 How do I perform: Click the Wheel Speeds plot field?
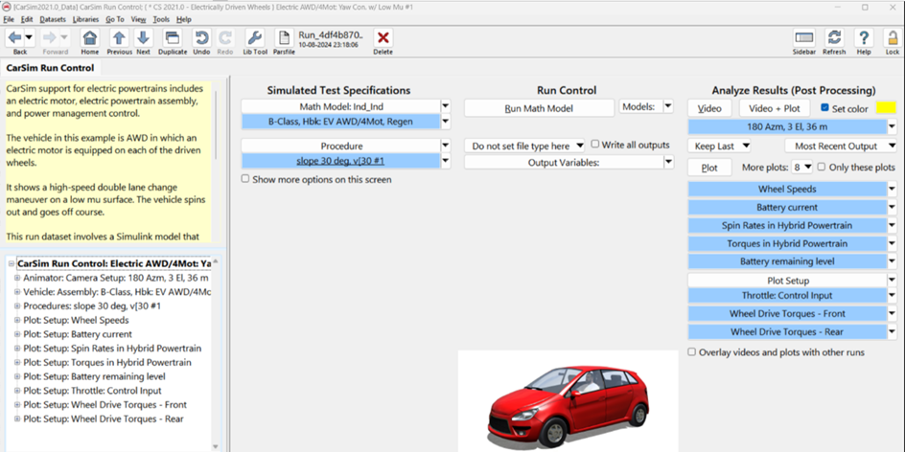pyautogui.click(x=787, y=189)
